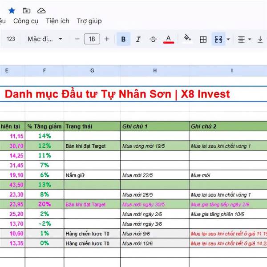Select the 0% cell
Image resolution: width=267 pixels, height=267 pixels.
(44, 243)
